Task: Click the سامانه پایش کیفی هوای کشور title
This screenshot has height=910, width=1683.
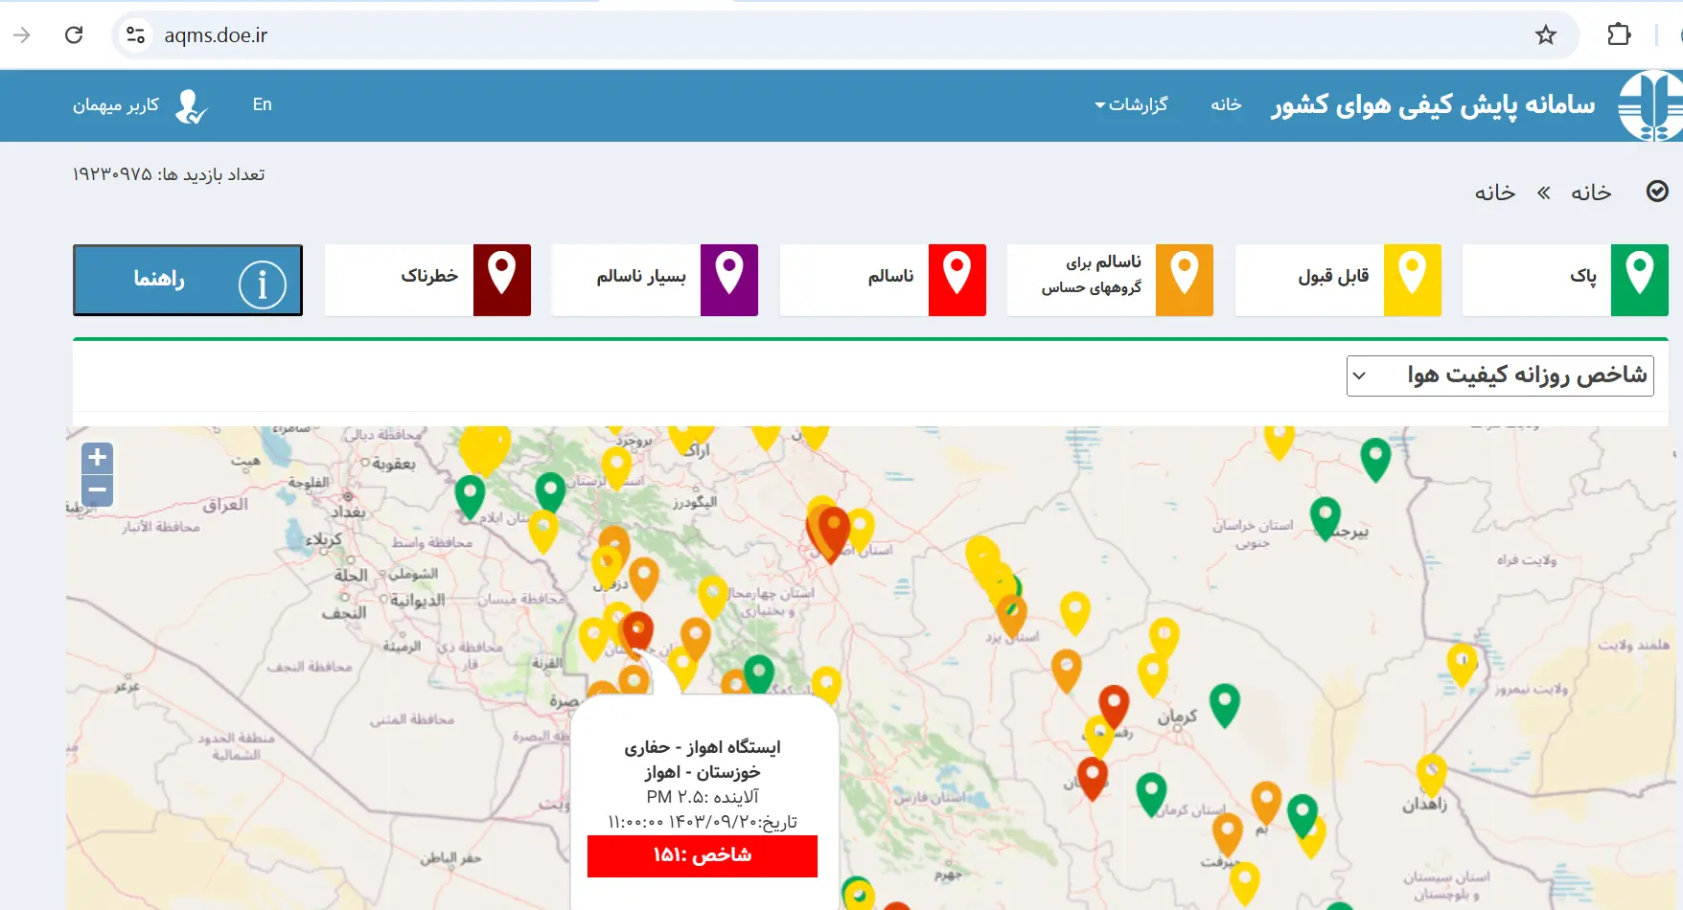Action: click(x=1433, y=104)
